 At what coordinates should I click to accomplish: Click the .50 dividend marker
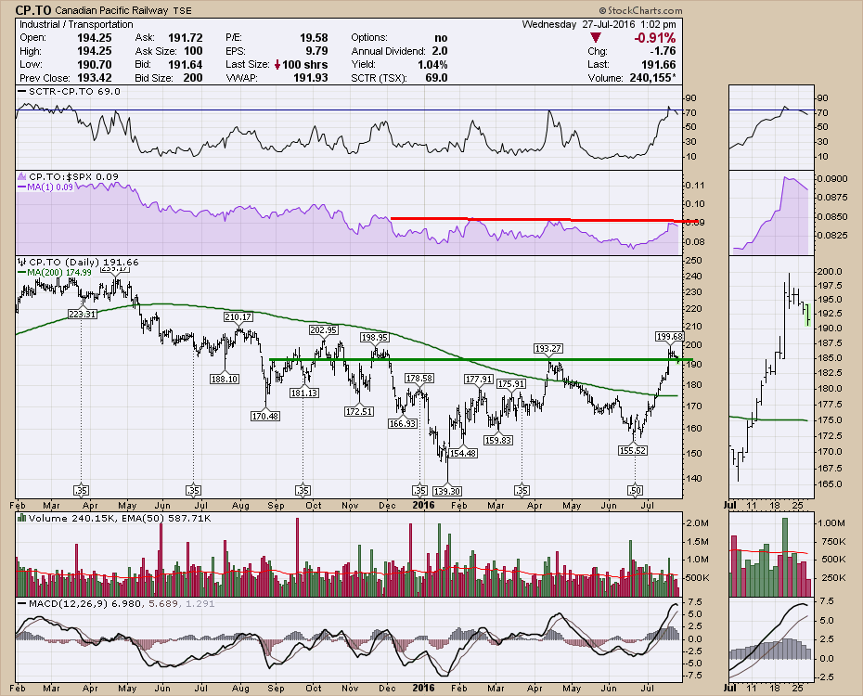tap(635, 490)
